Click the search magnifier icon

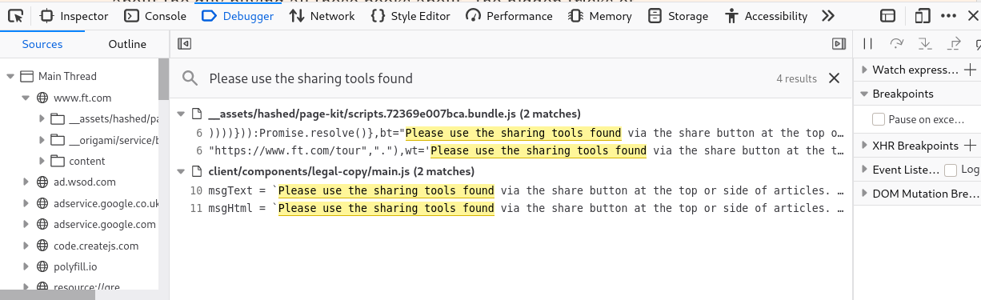(190, 78)
